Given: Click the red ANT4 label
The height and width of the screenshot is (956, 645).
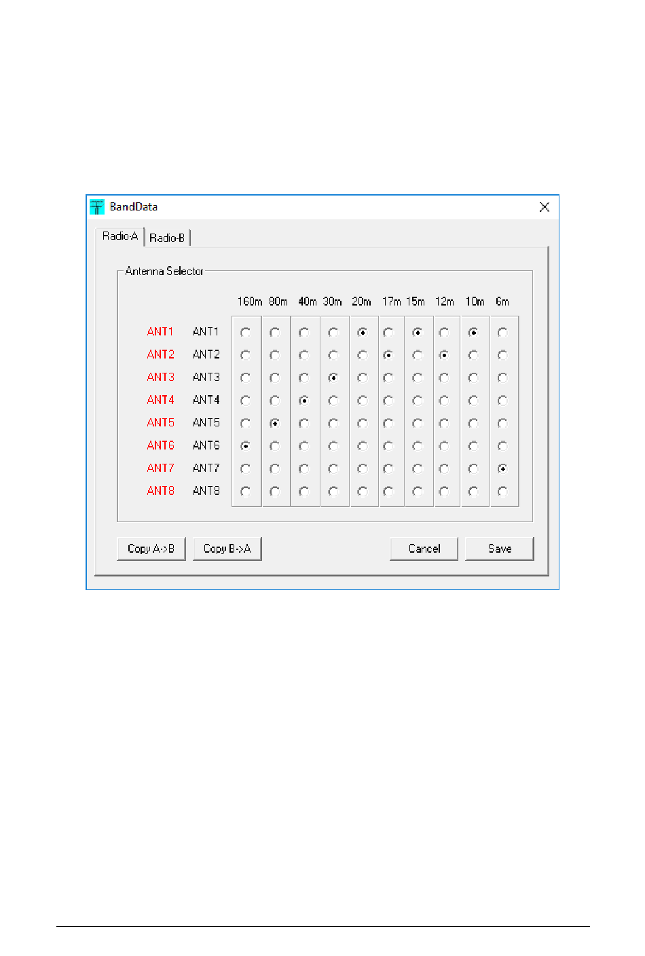Looking at the screenshot, I should click(160, 400).
